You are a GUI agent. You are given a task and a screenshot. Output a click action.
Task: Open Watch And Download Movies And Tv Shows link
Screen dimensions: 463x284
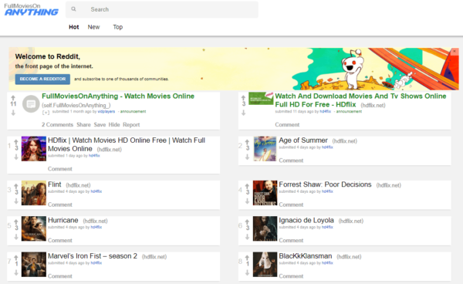360,100
